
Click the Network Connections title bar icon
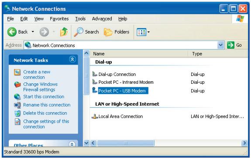click(x=7, y=8)
